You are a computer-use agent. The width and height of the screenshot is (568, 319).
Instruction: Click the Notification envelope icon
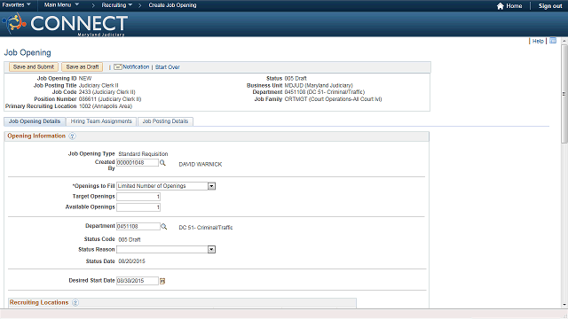[118, 67]
